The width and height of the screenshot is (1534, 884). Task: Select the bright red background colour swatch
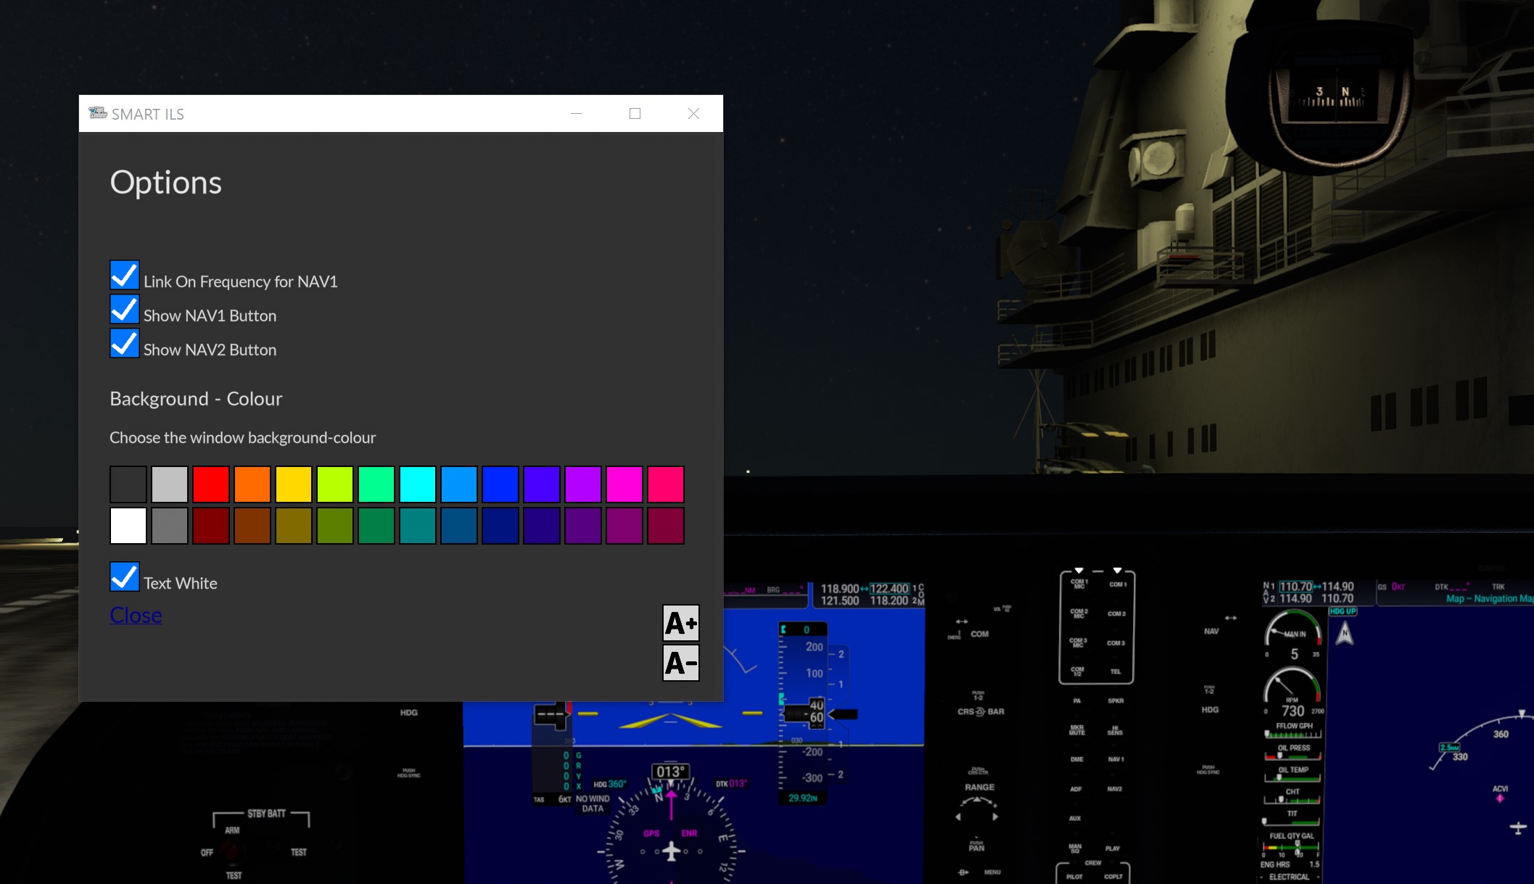pos(211,484)
